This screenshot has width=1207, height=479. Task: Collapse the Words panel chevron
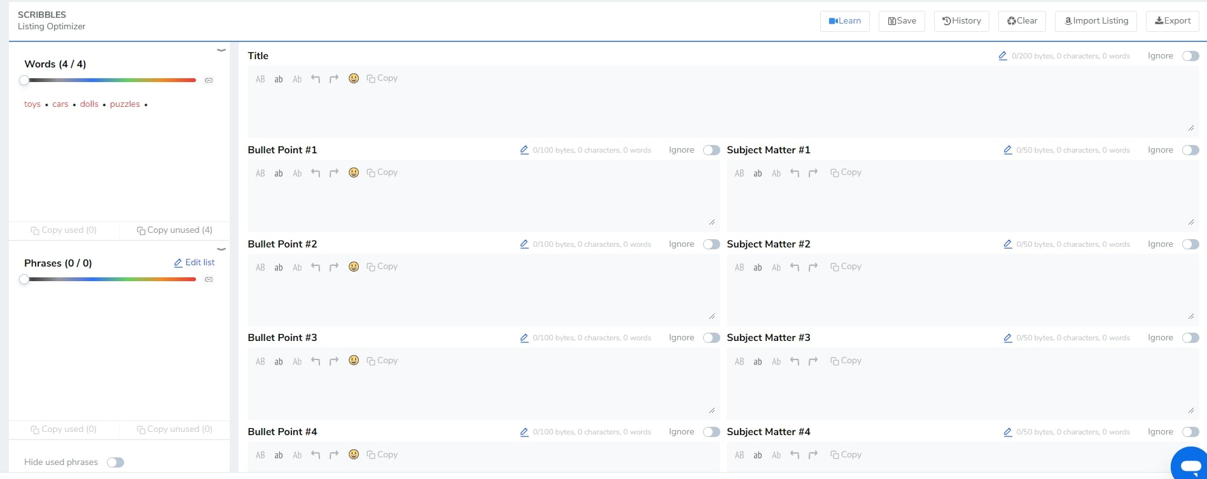pos(221,50)
